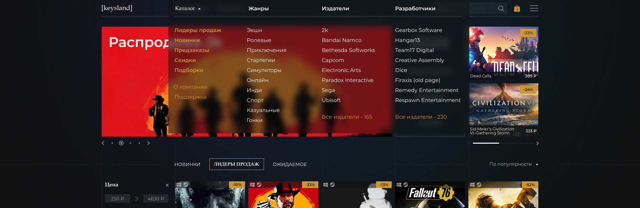Open the Fallout 76 game card
Image resolution: width=640 pixels, height=208 pixels.
[430, 195]
